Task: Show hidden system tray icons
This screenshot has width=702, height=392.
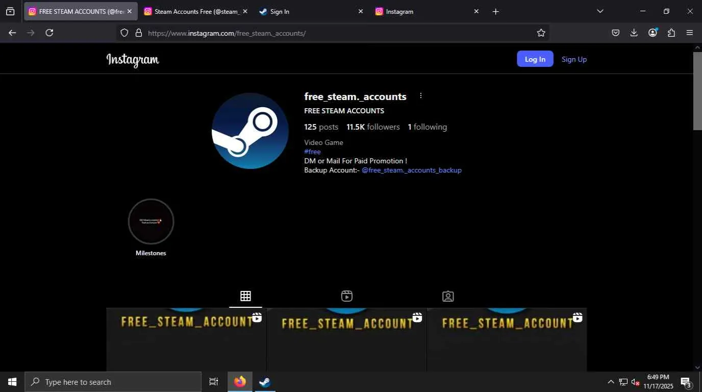Action: click(x=611, y=382)
